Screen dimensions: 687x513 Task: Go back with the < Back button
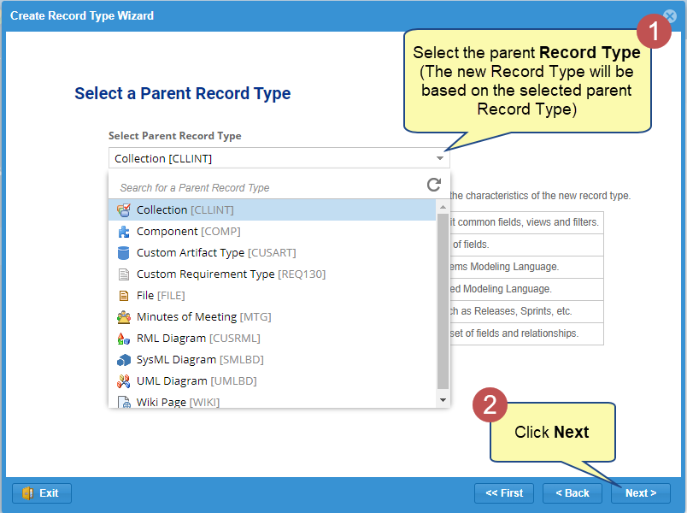coord(572,493)
